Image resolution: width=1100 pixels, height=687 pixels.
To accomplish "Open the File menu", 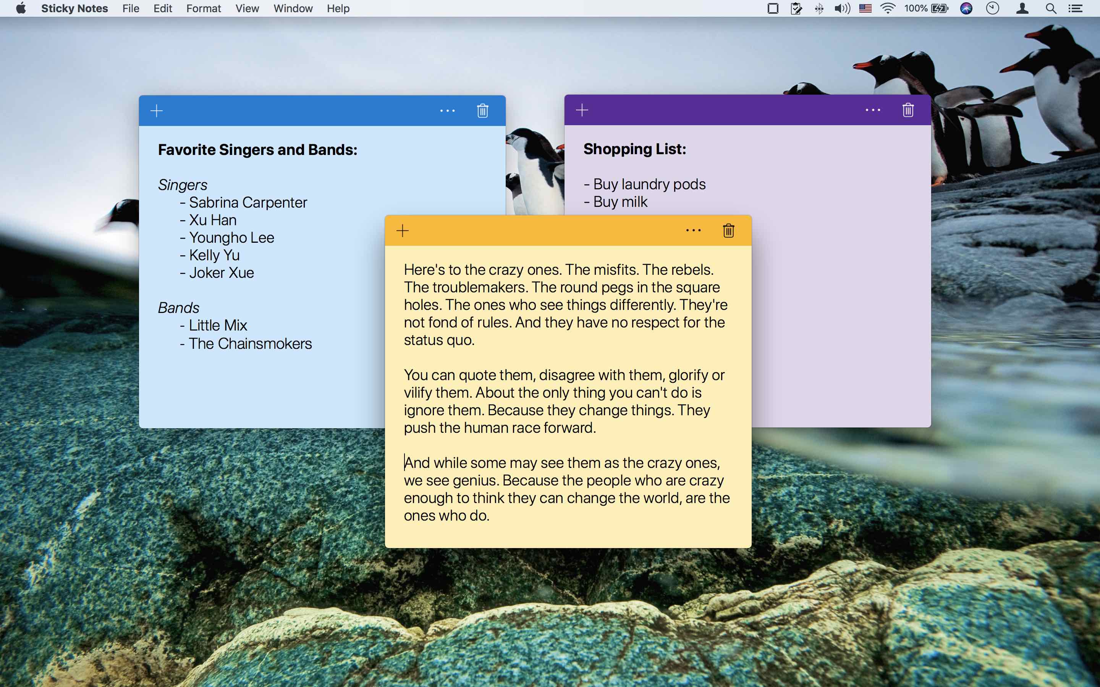I will pyautogui.click(x=131, y=9).
